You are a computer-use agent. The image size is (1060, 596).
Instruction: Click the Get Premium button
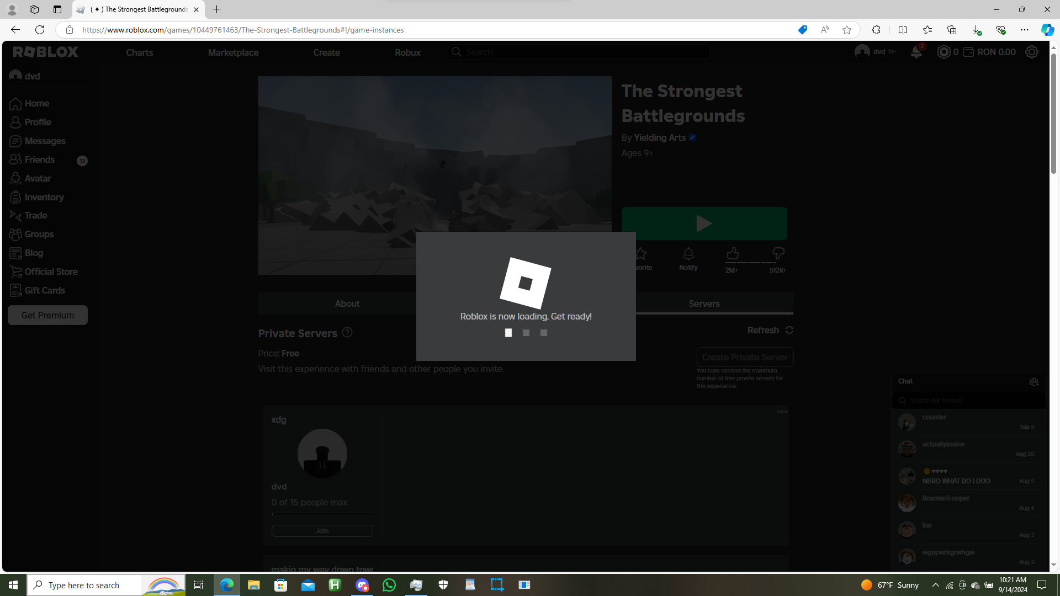(x=47, y=315)
